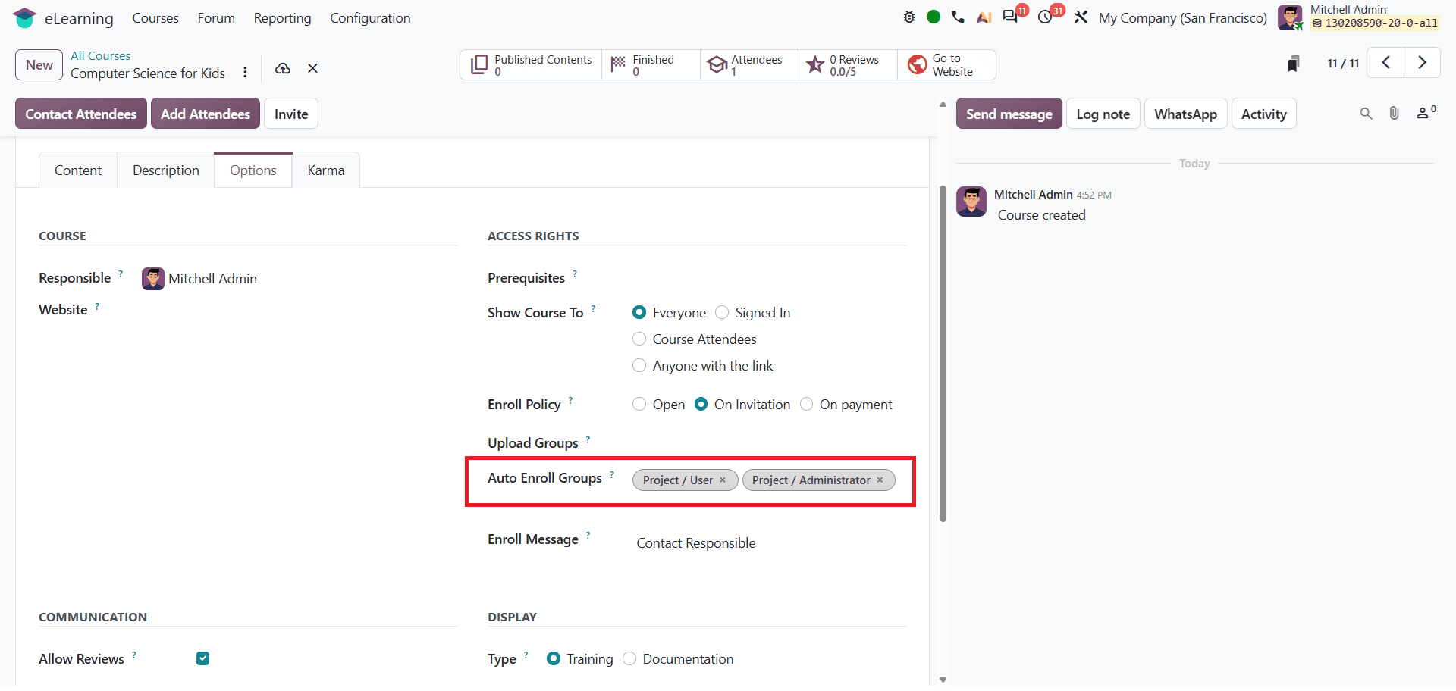
Task: Remove the Project / Administrator tag
Action: pyautogui.click(x=880, y=480)
